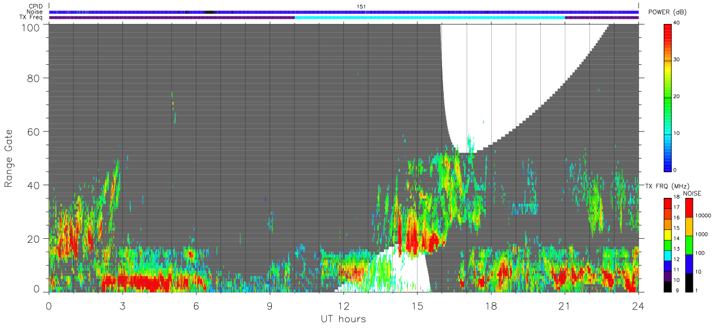Click the Range Gate axis title
Image resolution: width=718 pixels, height=331 pixels.
click(x=9, y=158)
